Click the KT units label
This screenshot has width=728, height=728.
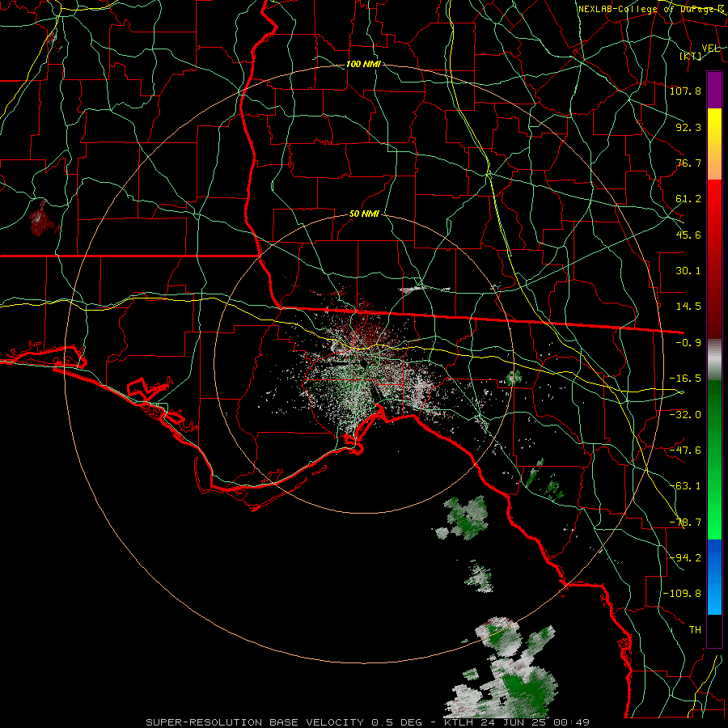pyautogui.click(x=691, y=56)
